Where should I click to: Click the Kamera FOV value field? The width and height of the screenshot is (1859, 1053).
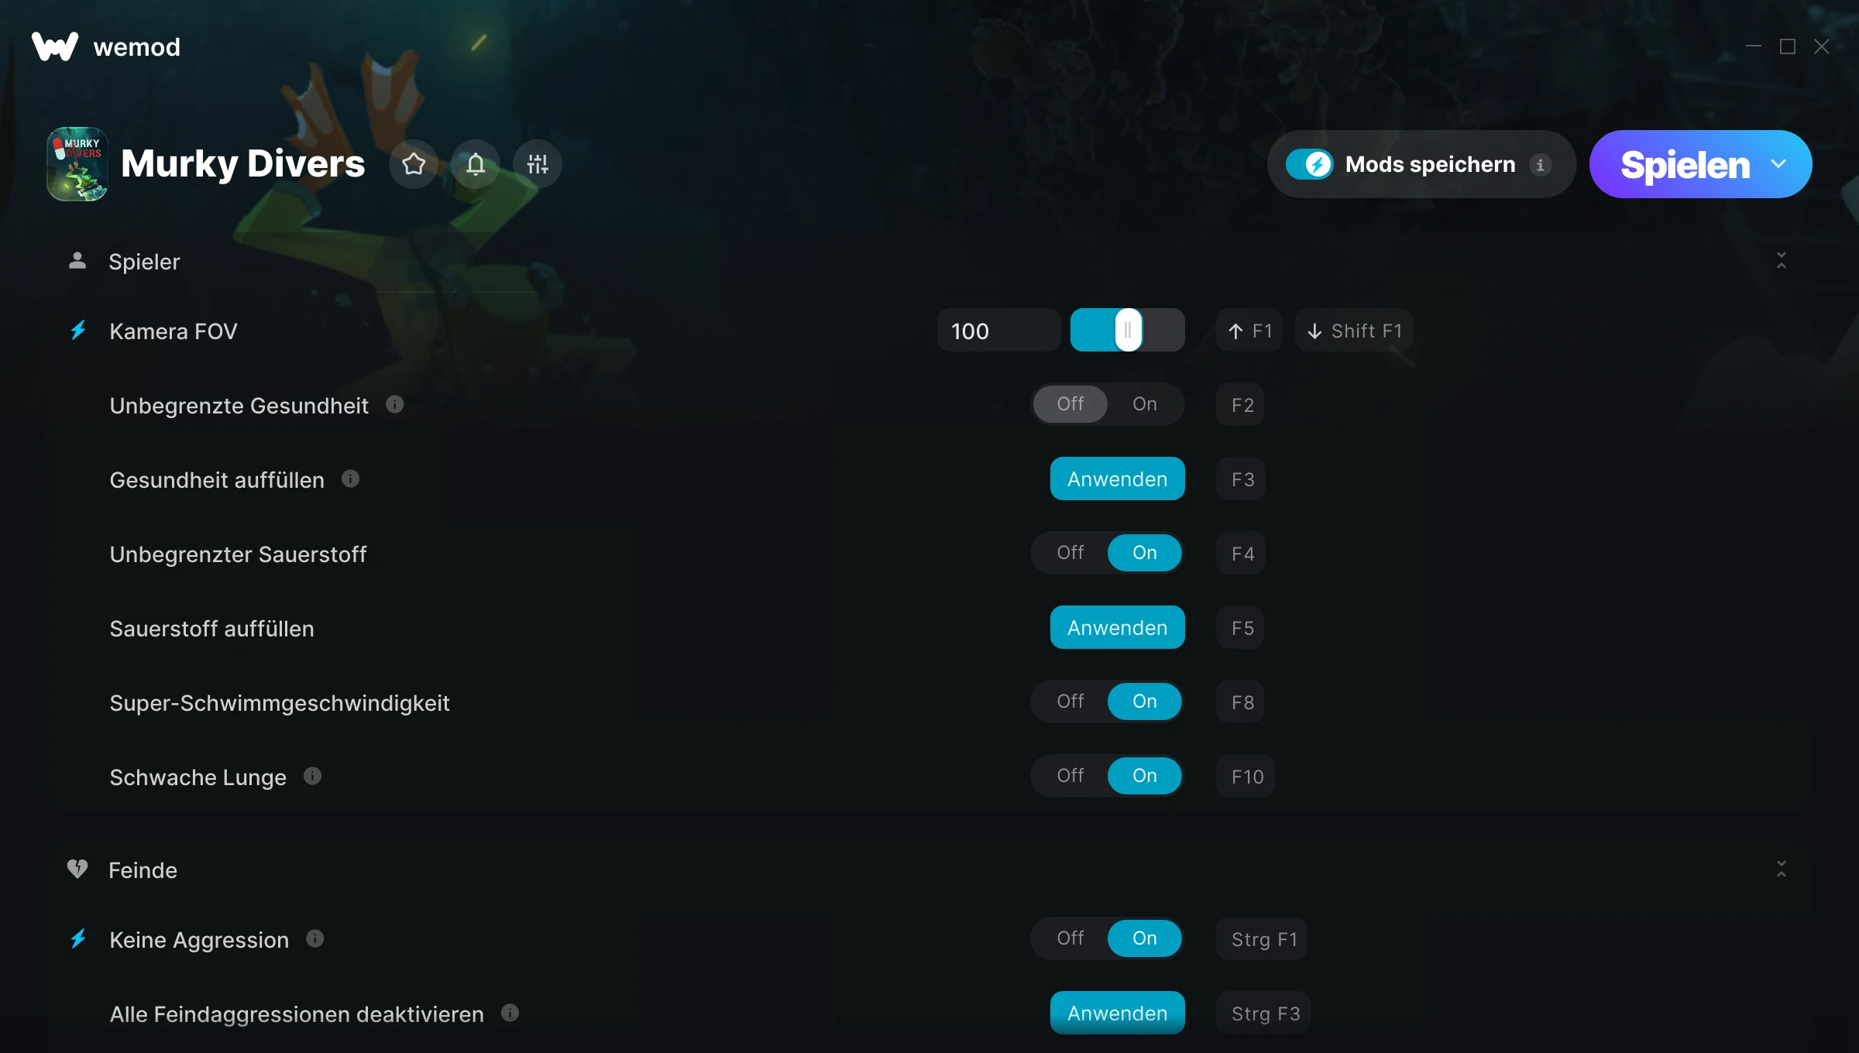pos(999,330)
